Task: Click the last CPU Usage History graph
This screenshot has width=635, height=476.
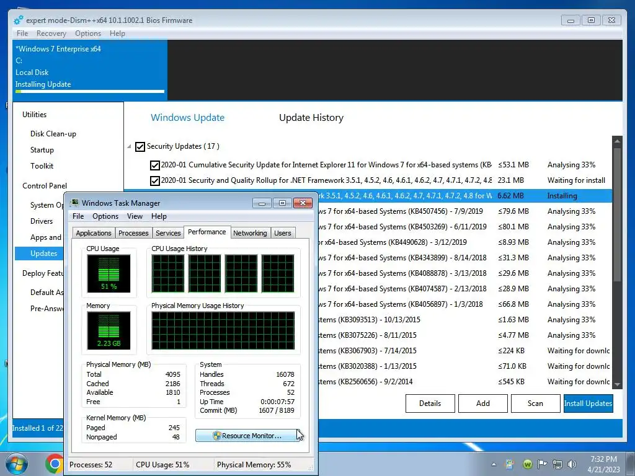Action: pyautogui.click(x=278, y=273)
